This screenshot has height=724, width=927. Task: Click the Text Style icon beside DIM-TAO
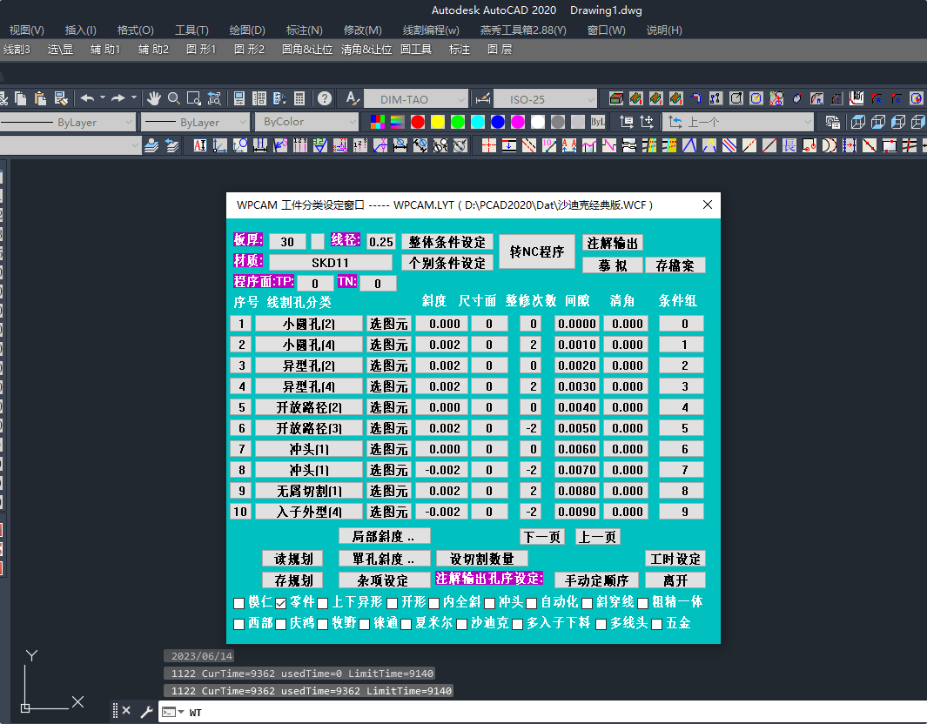353,98
